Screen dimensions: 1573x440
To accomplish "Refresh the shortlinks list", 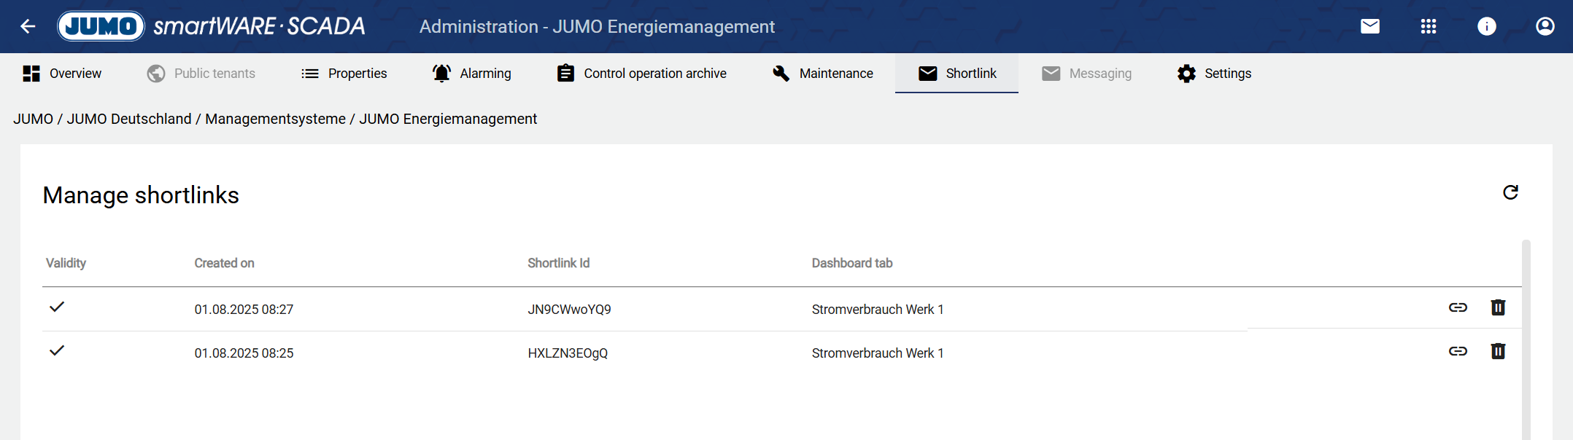I will (x=1510, y=192).
